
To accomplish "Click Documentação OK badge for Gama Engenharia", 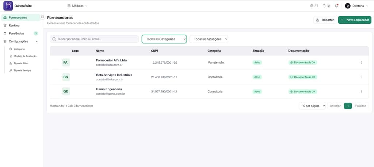I will [x=303, y=91].
